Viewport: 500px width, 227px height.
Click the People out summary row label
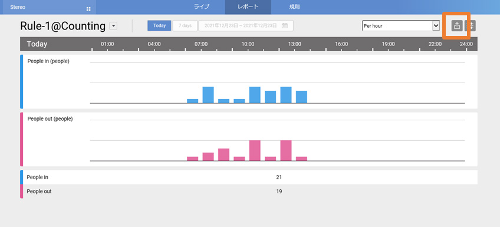click(x=40, y=192)
